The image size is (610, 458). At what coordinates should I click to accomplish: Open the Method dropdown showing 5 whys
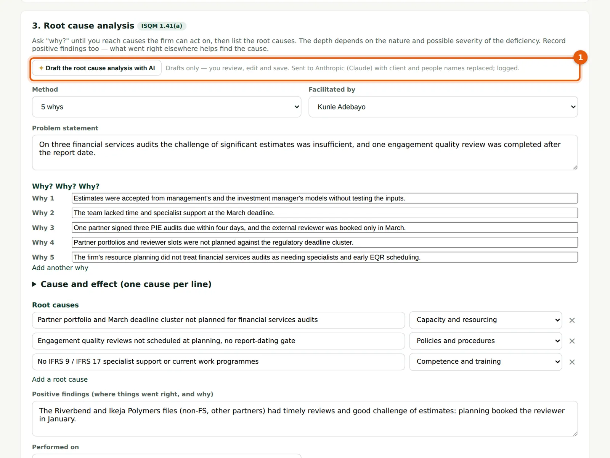tap(167, 107)
